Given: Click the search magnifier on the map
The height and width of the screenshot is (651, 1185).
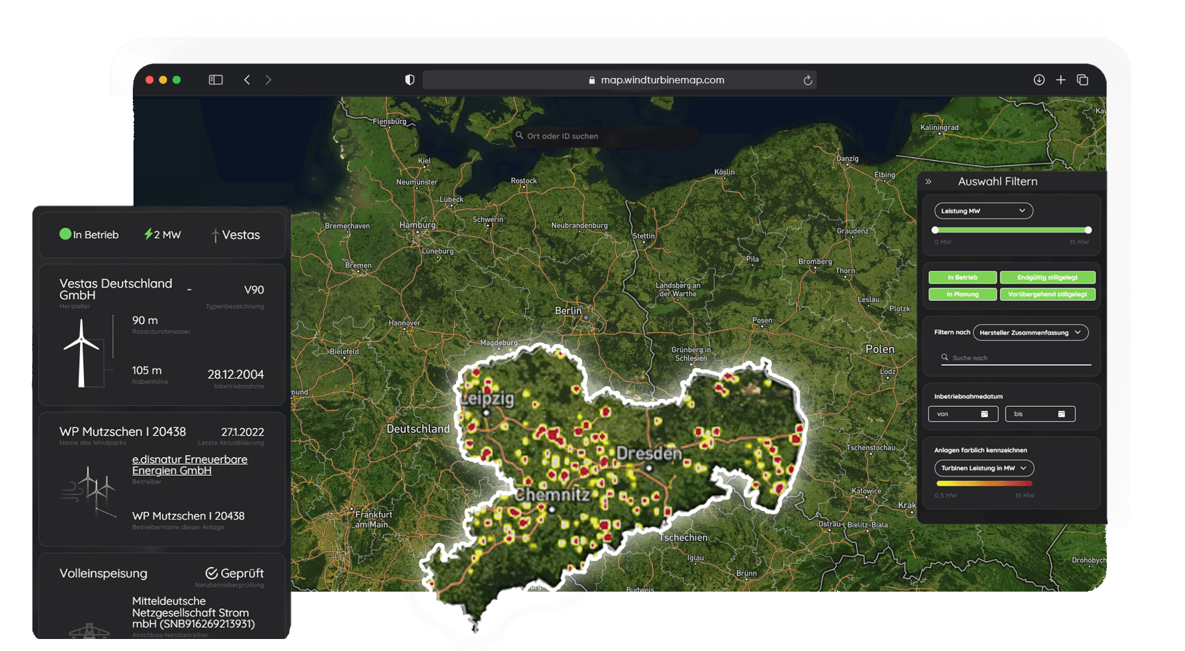Looking at the screenshot, I should point(519,135).
